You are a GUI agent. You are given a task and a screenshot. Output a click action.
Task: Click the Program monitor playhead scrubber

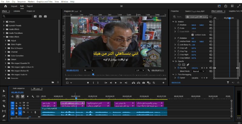[93, 74]
